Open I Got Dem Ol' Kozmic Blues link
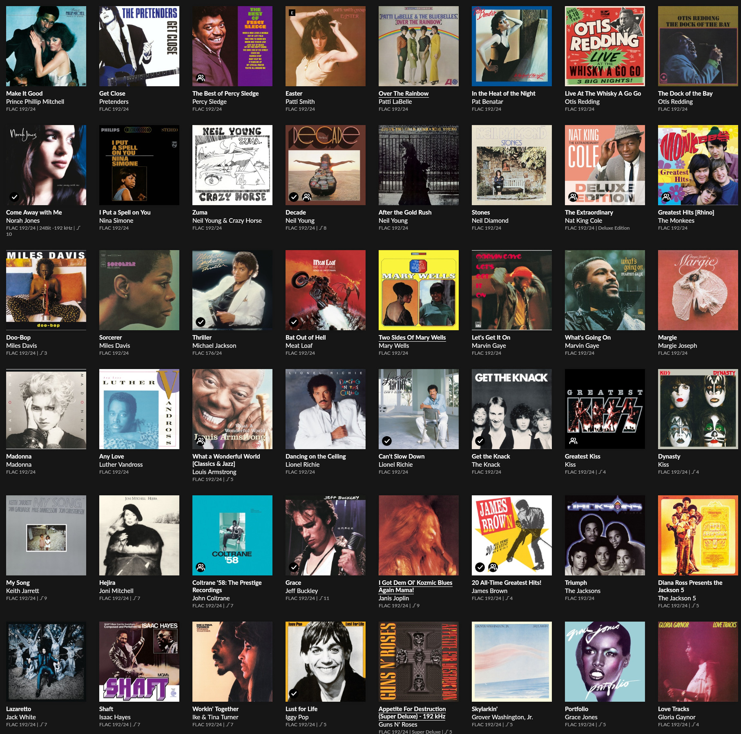Image resolution: width=741 pixels, height=734 pixels. pos(415,586)
